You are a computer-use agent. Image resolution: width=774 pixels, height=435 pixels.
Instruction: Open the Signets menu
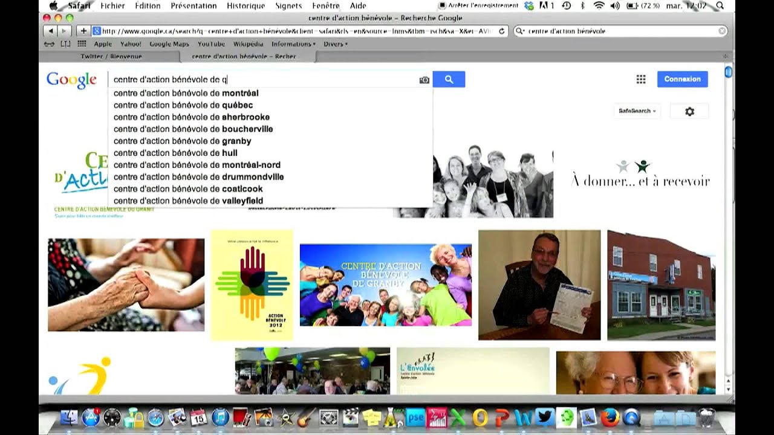[288, 5]
